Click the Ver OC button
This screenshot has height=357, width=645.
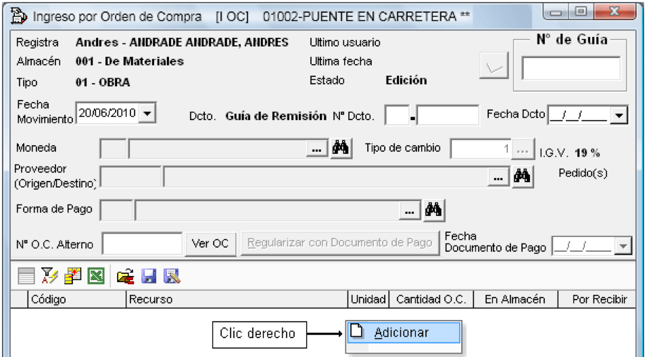210,244
